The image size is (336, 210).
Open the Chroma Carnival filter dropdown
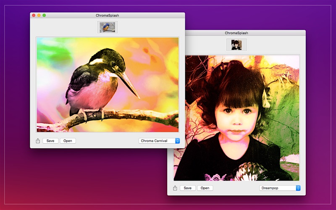tap(159, 141)
